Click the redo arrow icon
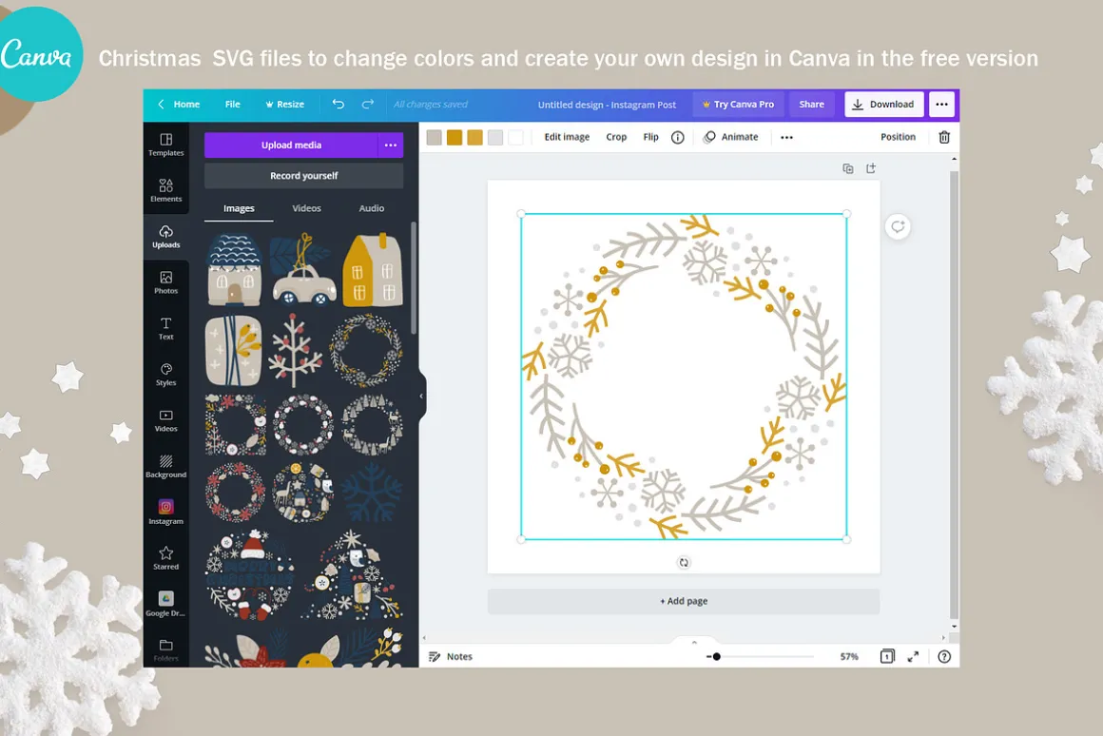 [368, 105]
